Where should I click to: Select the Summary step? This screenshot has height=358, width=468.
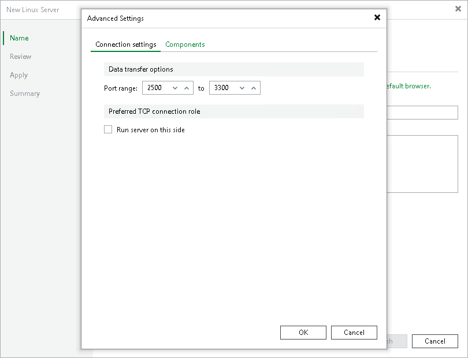click(25, 93)
